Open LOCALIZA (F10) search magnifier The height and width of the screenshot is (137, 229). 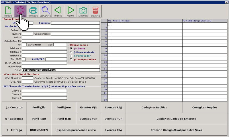[46, 11]
